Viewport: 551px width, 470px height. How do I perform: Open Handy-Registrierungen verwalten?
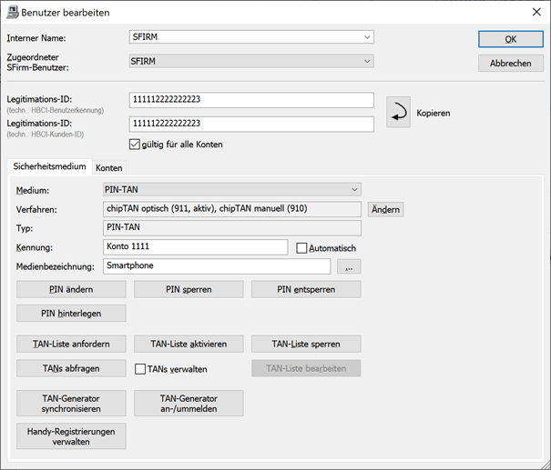71,436
